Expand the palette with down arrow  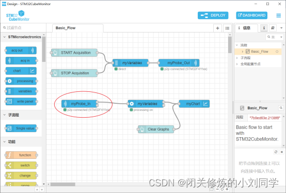coord(42,190)
